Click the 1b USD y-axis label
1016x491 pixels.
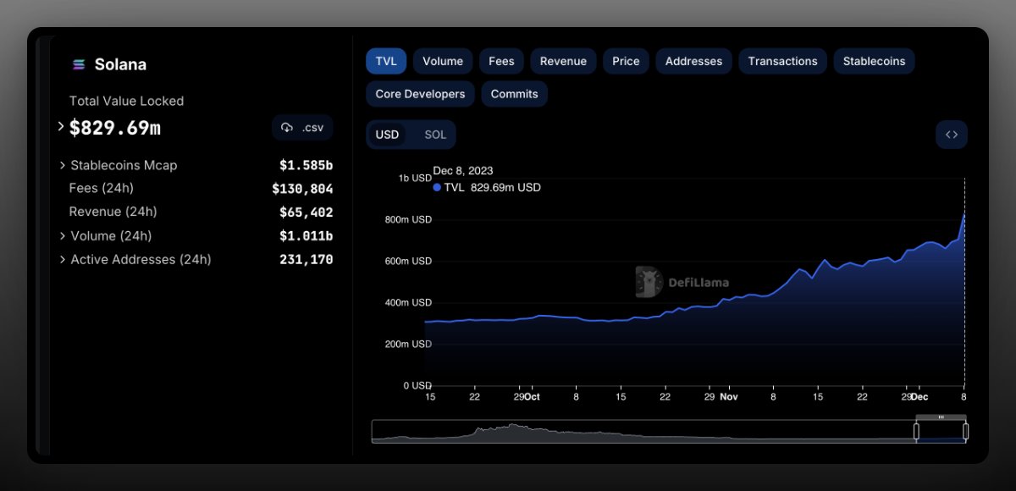[x=415, y=178]
